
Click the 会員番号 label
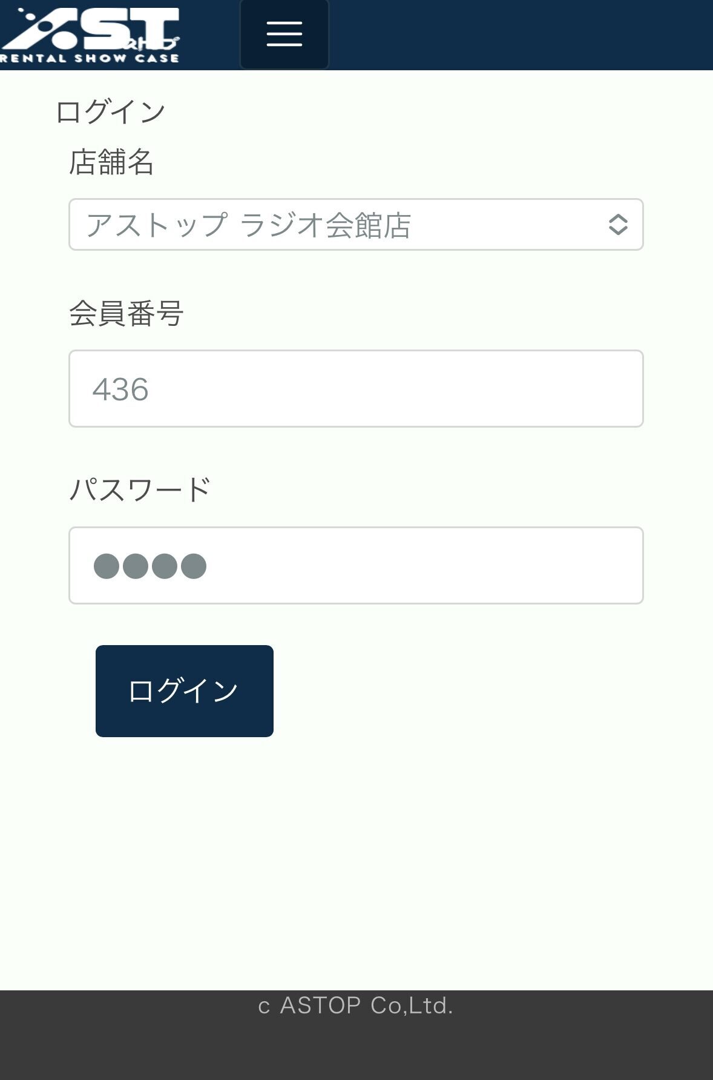[x=126, y=313]
